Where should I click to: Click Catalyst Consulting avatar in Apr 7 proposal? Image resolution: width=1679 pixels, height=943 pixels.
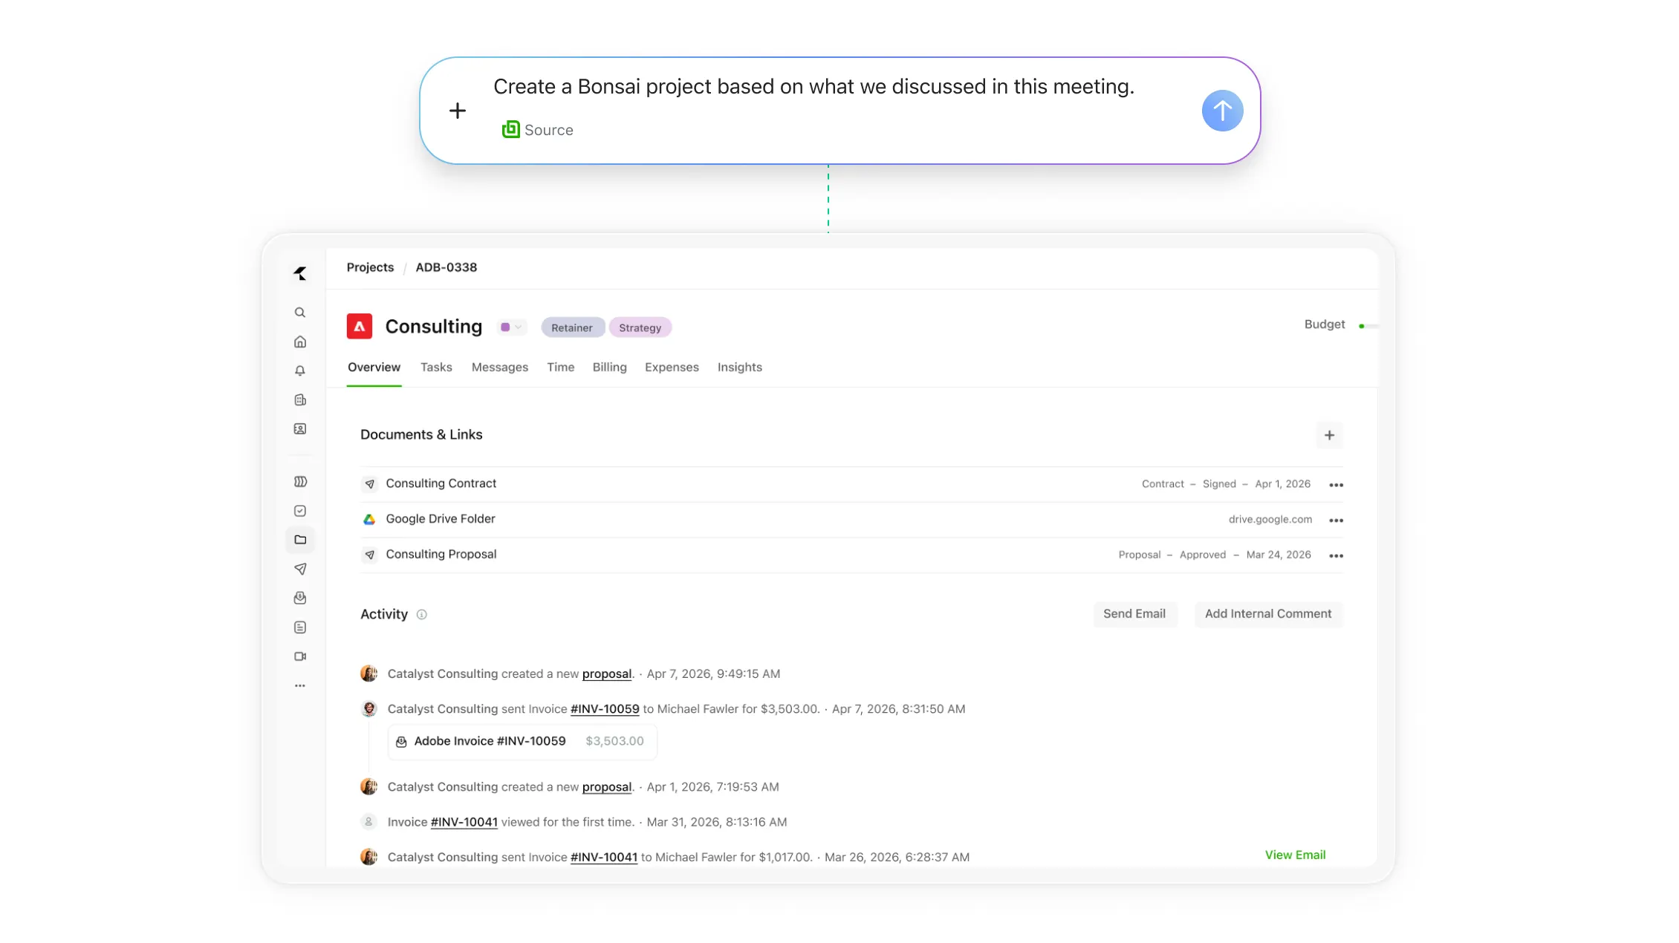point(368,673)
